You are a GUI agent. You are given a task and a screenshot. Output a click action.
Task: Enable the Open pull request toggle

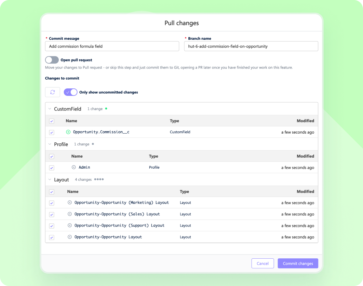[52, 60]
